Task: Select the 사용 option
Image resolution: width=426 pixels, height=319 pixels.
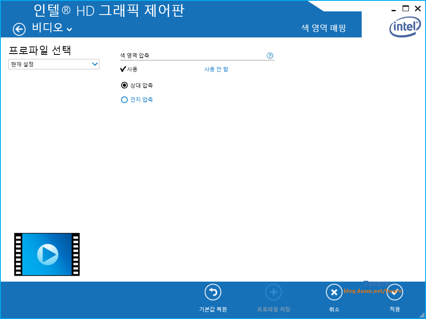Action: (129, 69)
